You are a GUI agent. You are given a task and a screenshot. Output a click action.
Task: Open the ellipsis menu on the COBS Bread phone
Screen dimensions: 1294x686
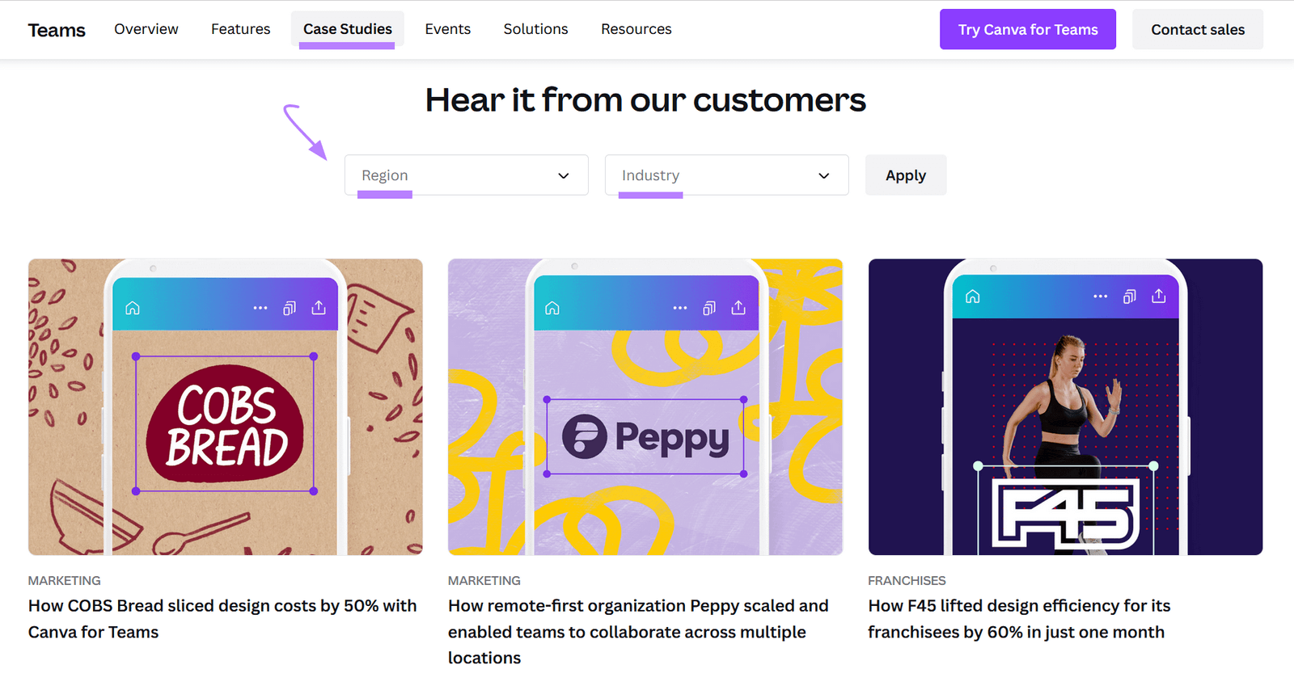260,307
